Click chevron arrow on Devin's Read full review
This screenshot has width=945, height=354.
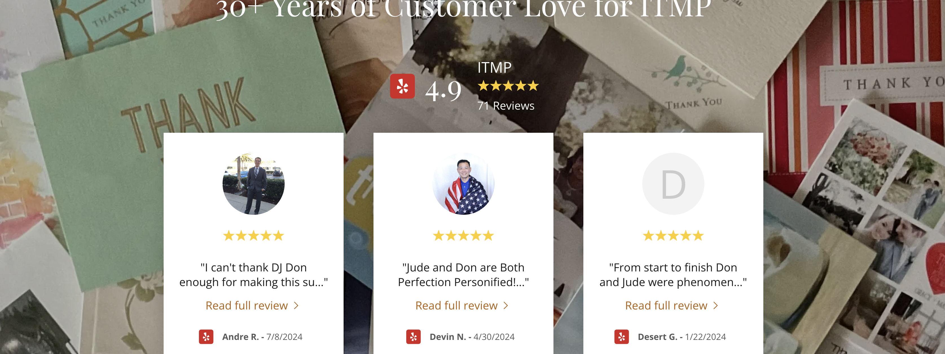pyautogui.click(x=506, y=306)
